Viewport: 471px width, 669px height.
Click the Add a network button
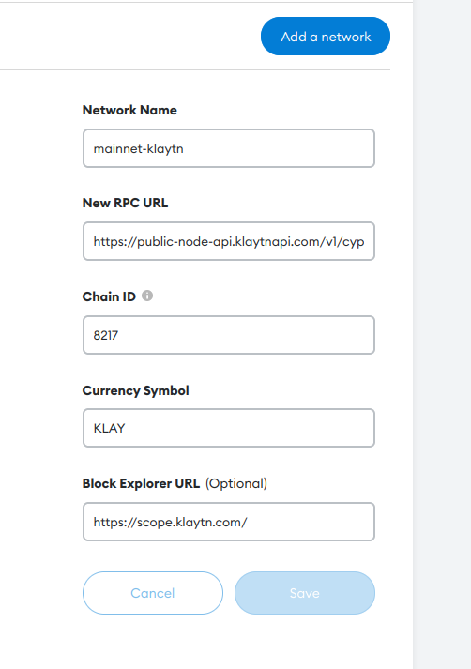tap(326, 37)
